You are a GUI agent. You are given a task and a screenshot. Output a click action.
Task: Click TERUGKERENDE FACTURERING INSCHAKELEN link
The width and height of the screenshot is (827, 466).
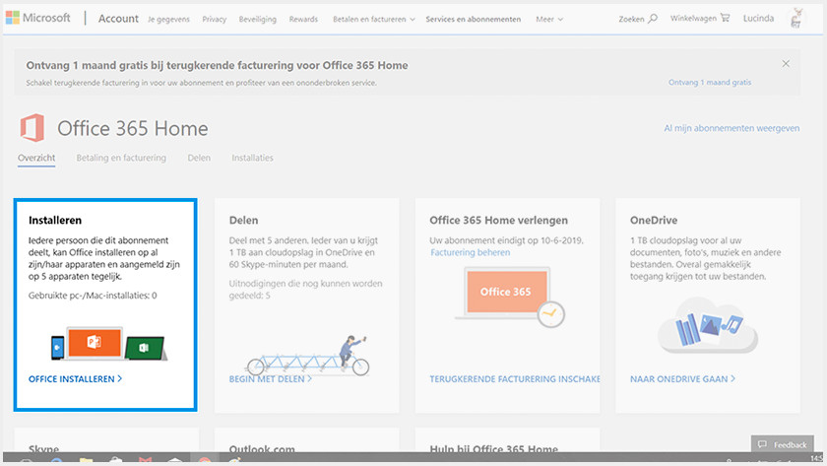515,379
